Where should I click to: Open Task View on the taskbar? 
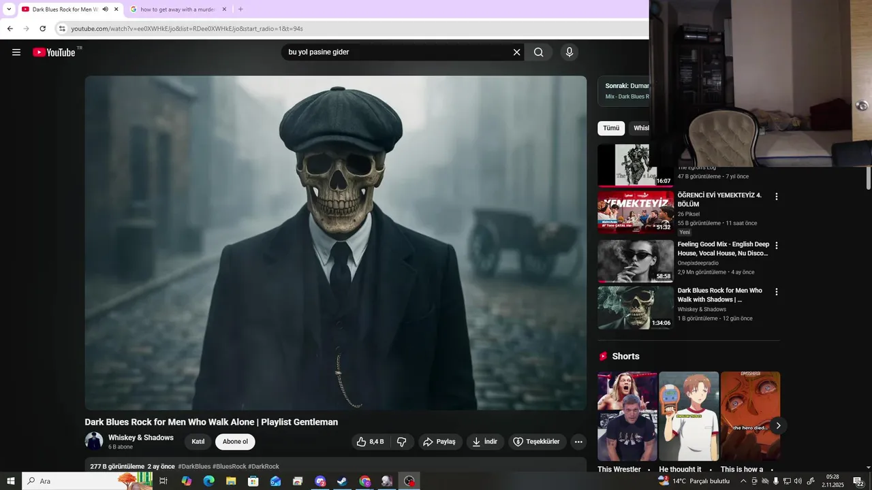point(163,481)
